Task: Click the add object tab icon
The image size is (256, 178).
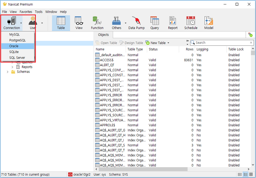Action: point(250,35)
